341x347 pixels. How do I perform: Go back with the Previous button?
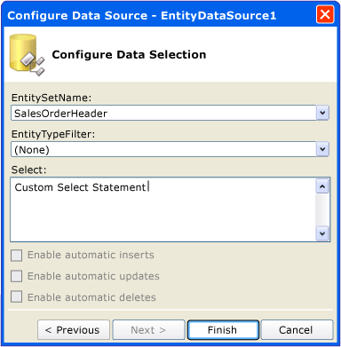click(x=74, y=330)
